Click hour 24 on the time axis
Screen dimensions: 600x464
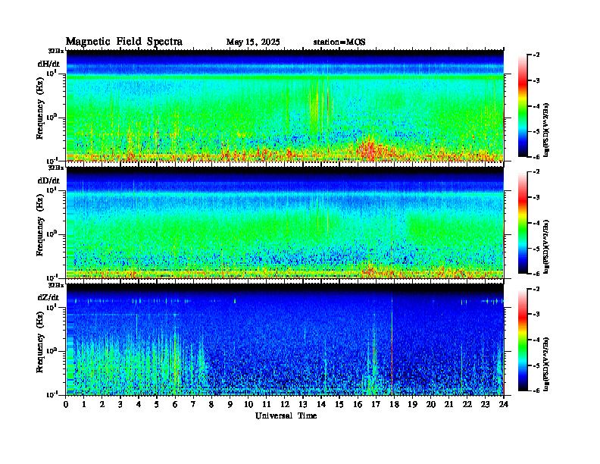(504, 405)
